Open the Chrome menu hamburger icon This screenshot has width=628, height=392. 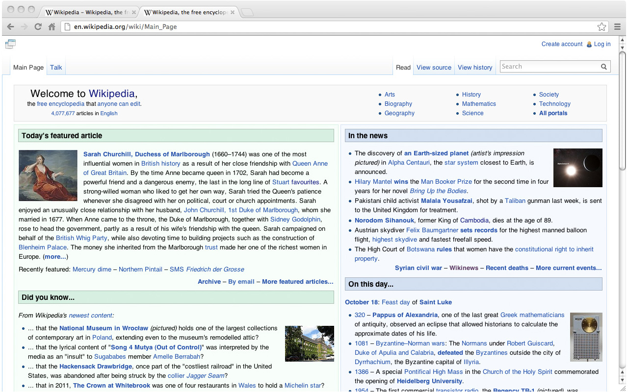pyautogui.click(x=618, y=27)
